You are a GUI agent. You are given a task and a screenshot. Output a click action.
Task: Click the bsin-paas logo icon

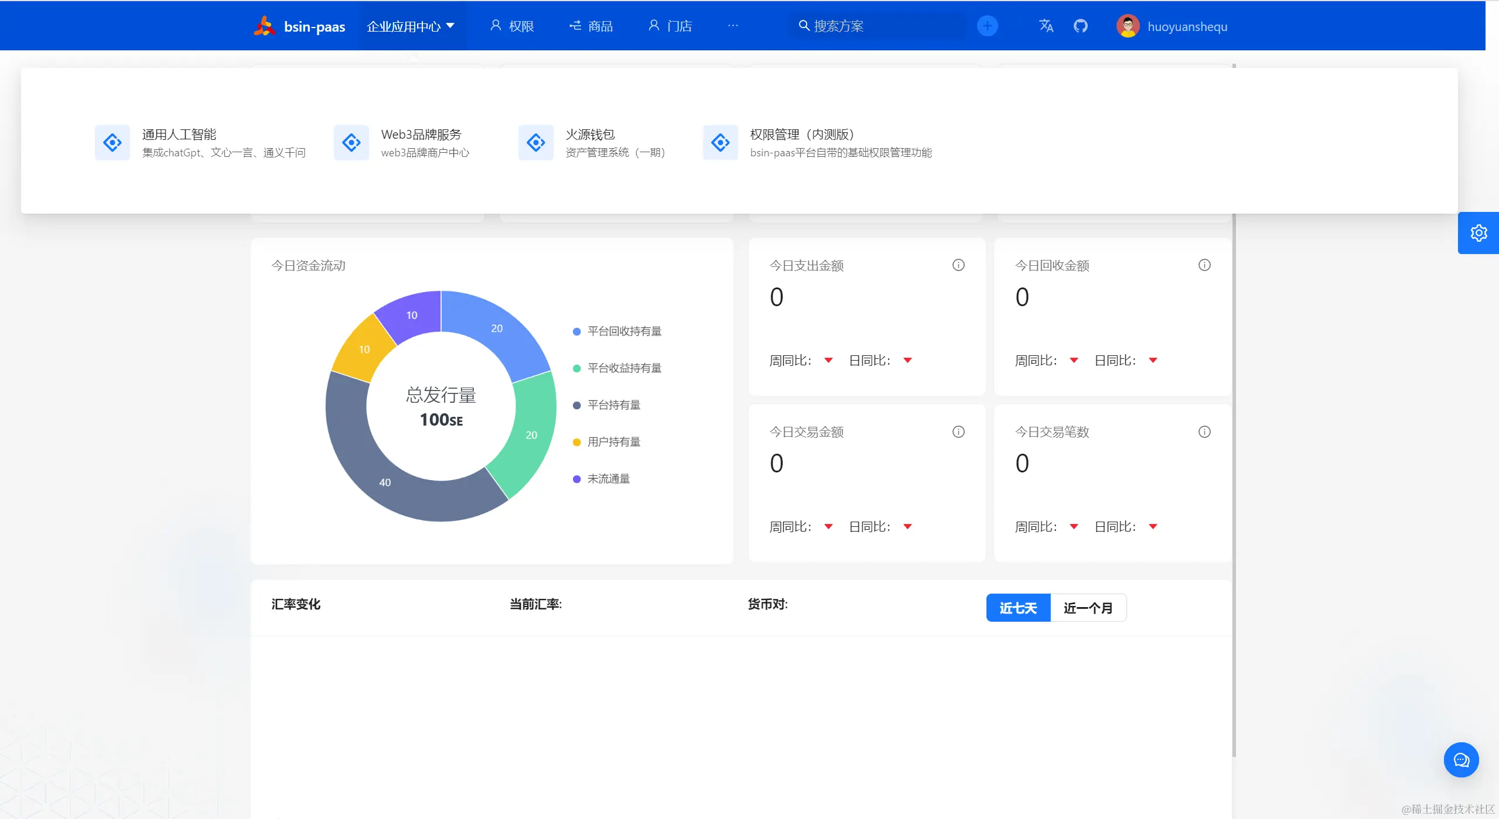265,26
